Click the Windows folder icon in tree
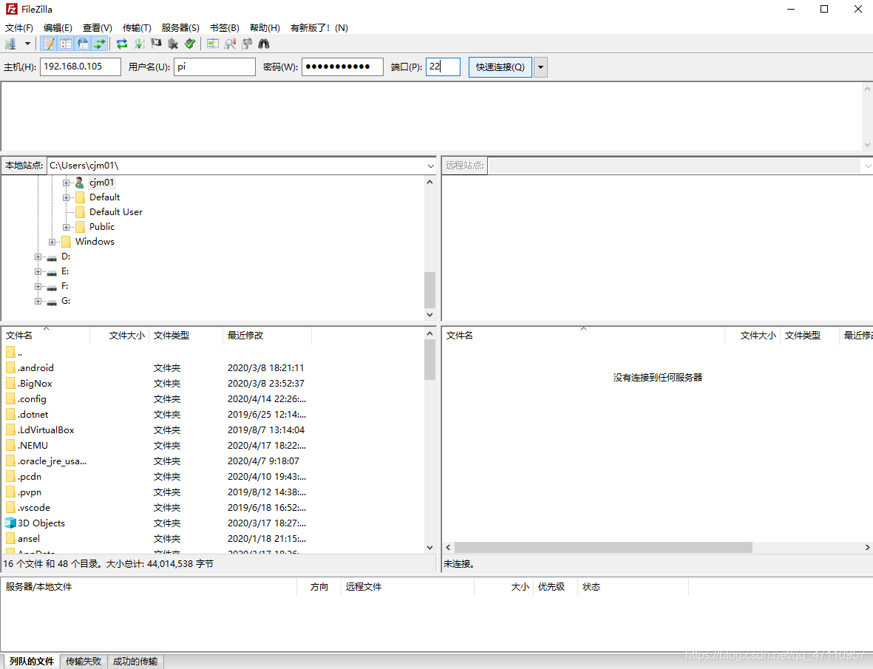The width and height of the screenshot is (873, 669). coord(67,242)
